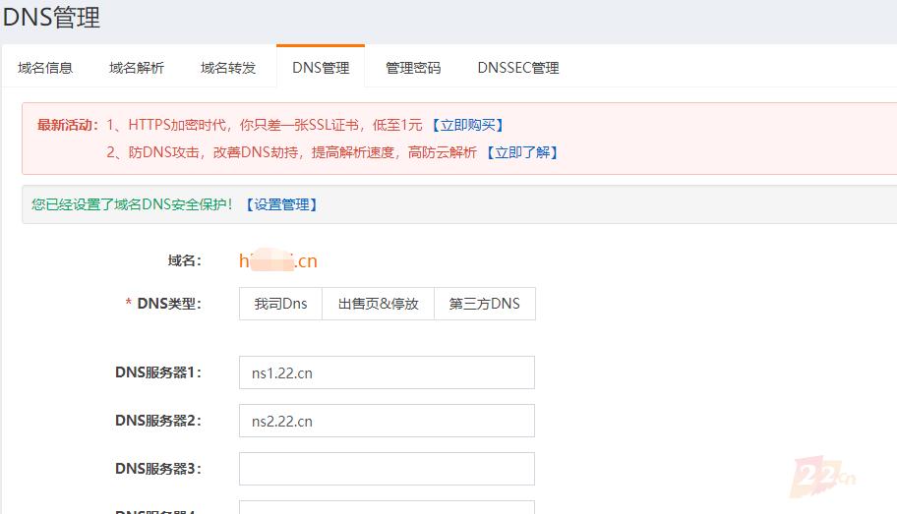Choose the 出售页&停放 DNS type
The image size is (897, 514).
tap(378, 304)
